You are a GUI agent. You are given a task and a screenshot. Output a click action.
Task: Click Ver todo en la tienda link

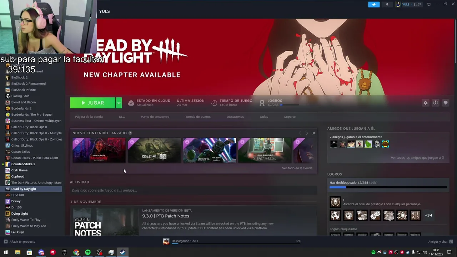pos(297,168)
